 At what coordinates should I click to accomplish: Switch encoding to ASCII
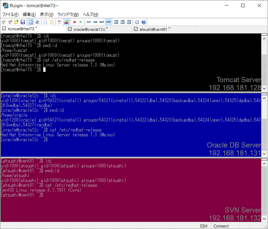click(102, 22)
